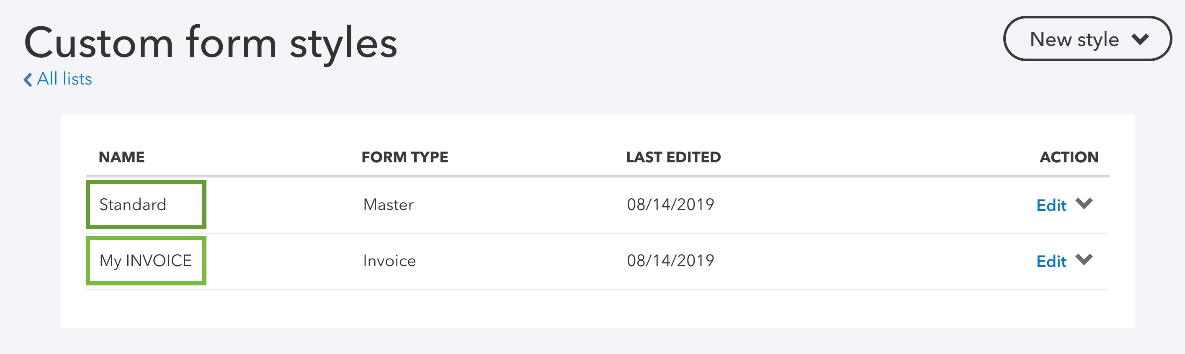Click the Invoice form type cell
The height and width of the screenshot is (354, 1185).
tap(389, 261)
